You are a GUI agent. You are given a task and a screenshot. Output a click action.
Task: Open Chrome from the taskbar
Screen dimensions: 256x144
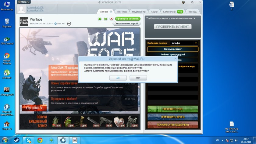(40, 140)
